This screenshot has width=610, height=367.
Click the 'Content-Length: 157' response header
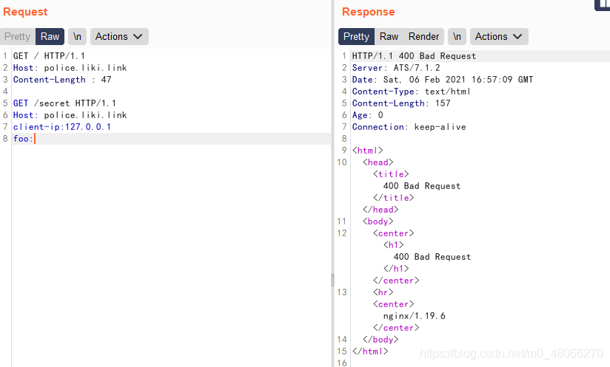(x=401, y=103)
